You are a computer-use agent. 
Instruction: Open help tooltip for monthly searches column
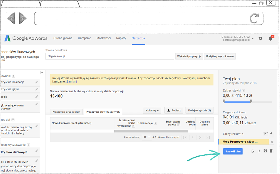pyautogui.click(x=134, y=126)
